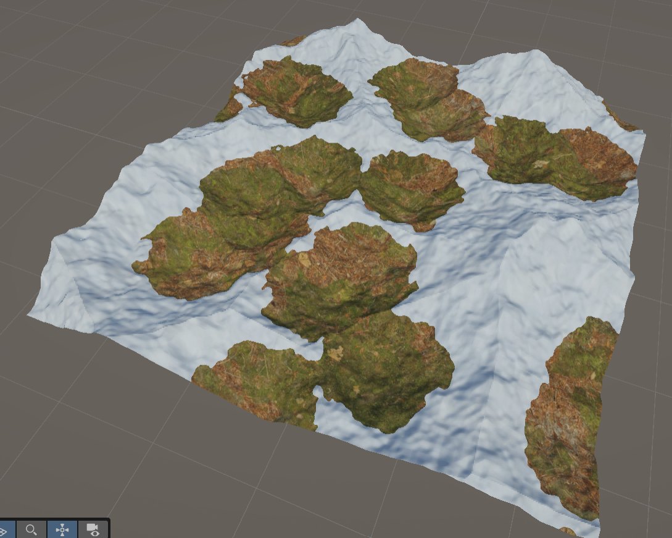
Task: Toggle the partially visible grid-layers icon
Action: [x=4, y=530]
